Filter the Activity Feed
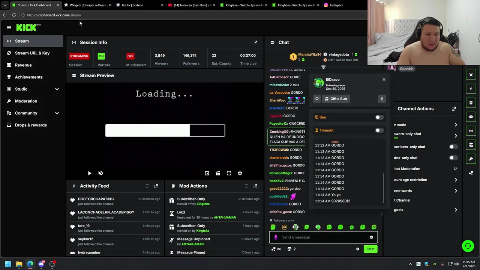This screenshot has width=480, height=270. tap(147, 186)
